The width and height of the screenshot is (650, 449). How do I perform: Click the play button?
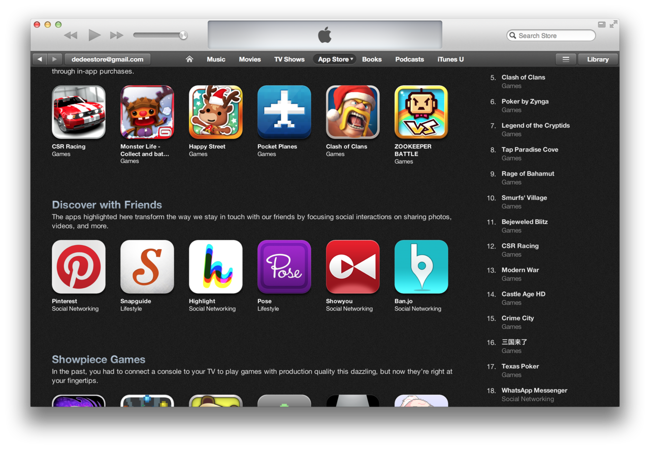tap(94, 35)
